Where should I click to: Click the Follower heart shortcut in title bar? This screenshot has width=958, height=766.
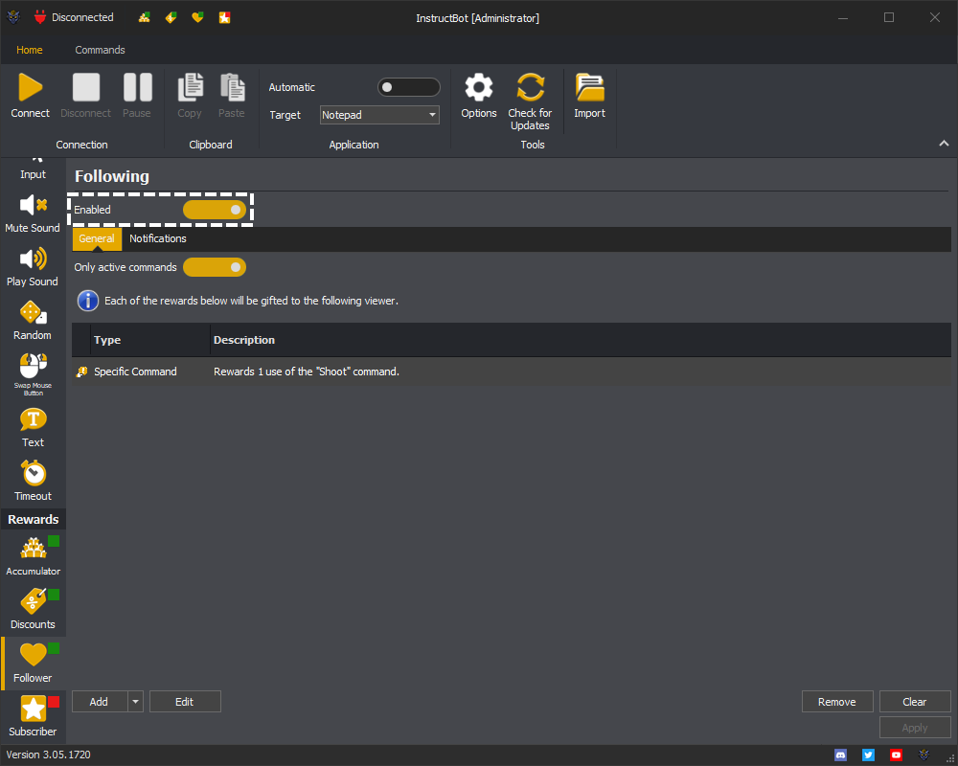tap(197, 18)
